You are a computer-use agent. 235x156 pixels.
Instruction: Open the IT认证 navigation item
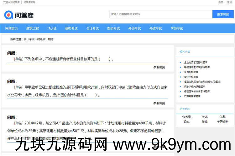[x=52, y=29]
